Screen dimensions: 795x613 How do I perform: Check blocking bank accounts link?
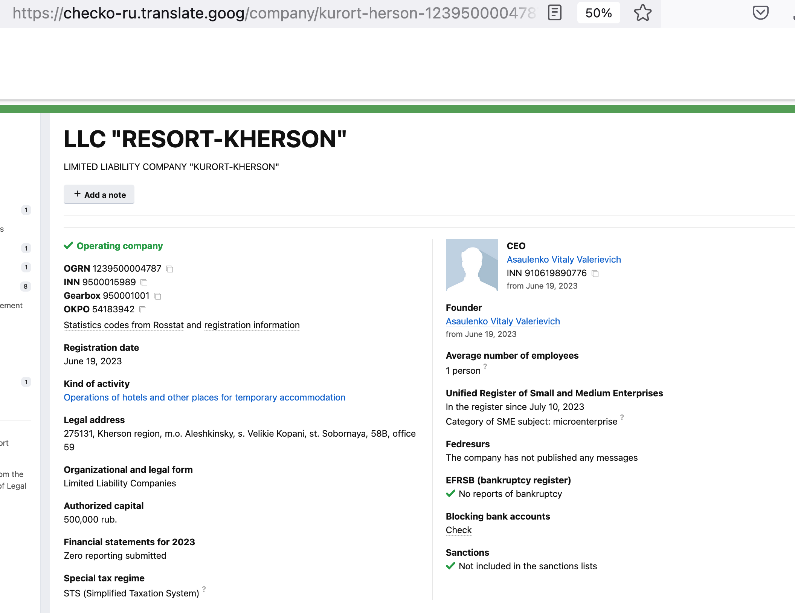pyautogui.click(x=458, y=530)
